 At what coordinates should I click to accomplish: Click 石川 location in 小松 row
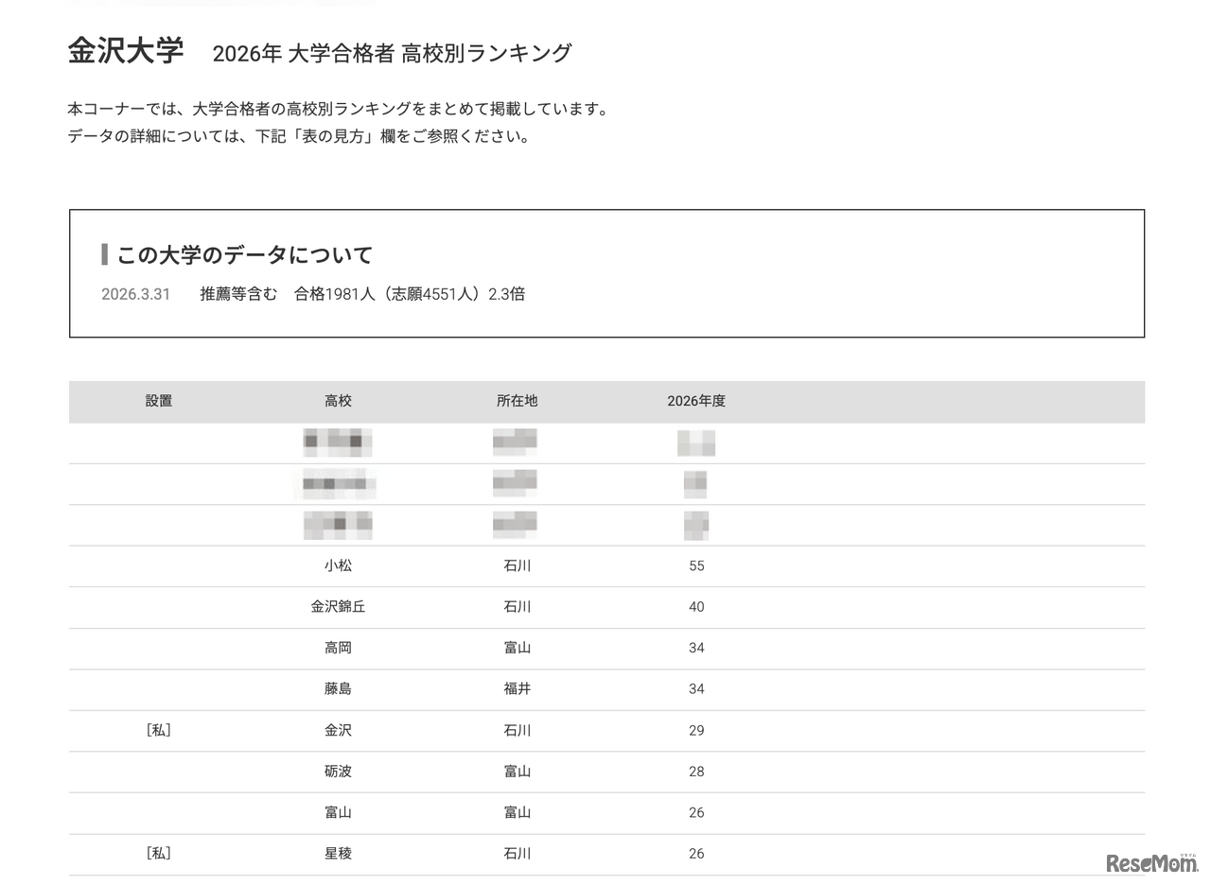[517, 566]
